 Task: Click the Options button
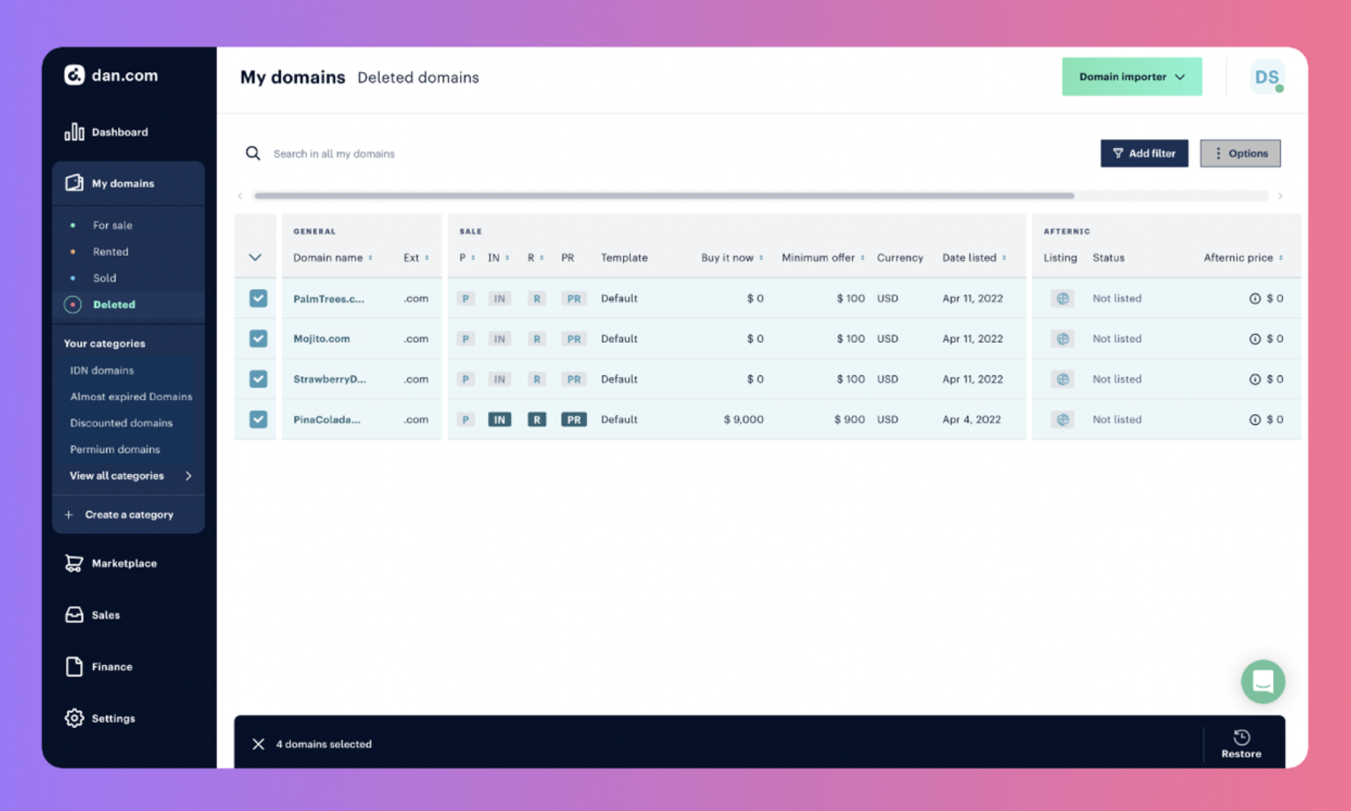tap(1240, 154)
